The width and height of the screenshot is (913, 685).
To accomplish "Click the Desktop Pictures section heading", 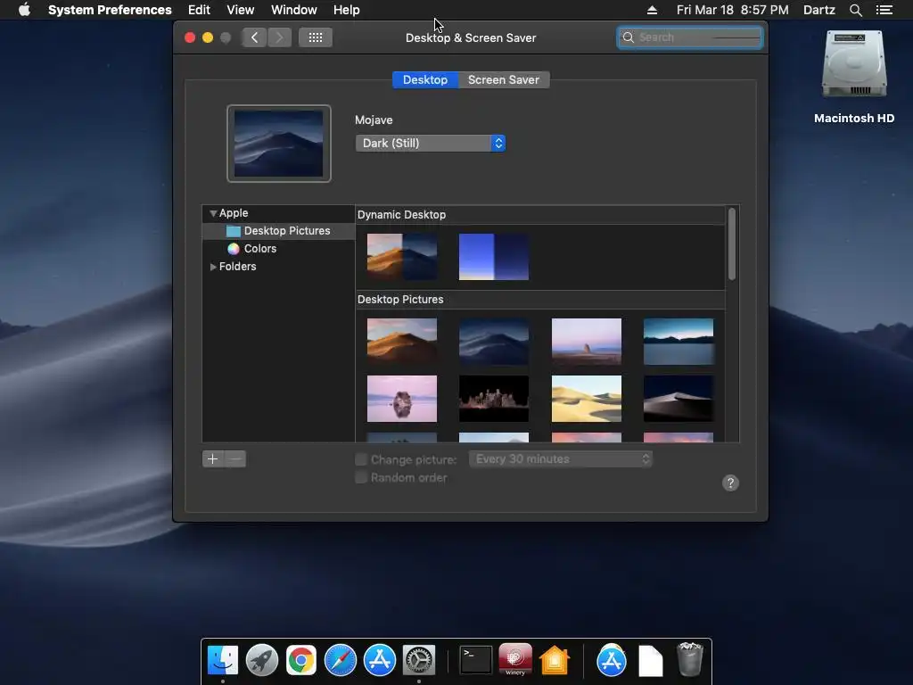I will click(400, 300).
